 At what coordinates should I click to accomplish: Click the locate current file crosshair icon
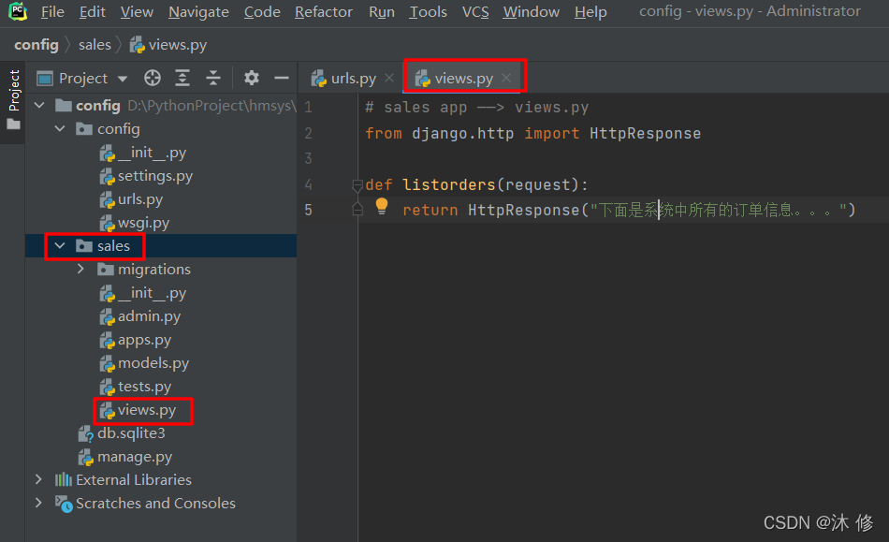[152, 78]
